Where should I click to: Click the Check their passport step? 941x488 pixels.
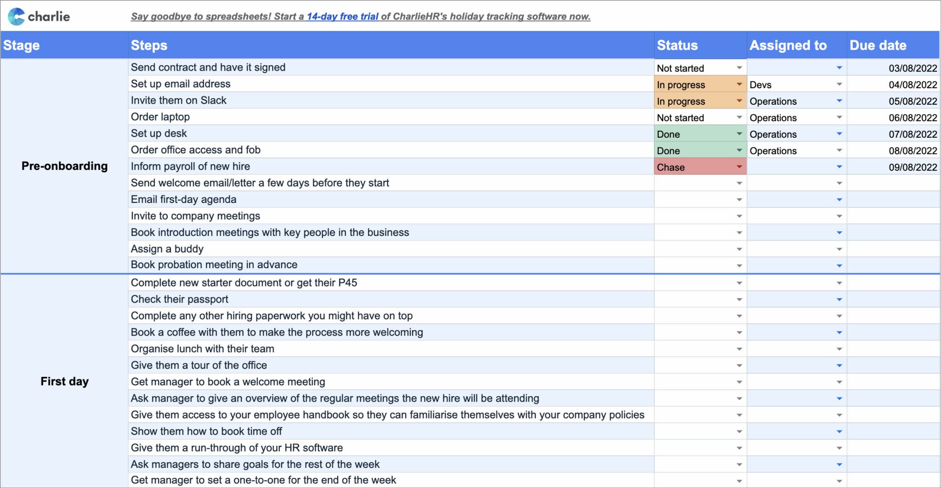(179, 299)
